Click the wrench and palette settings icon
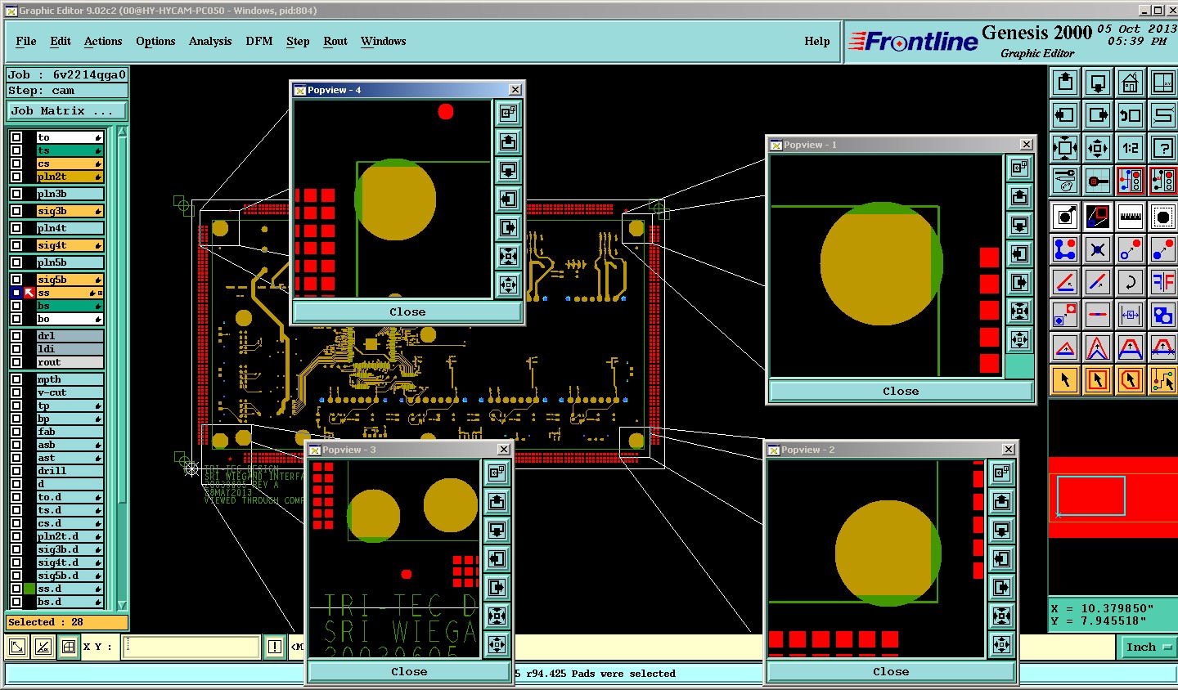 pyautogui.click(x=1065, y=181)
